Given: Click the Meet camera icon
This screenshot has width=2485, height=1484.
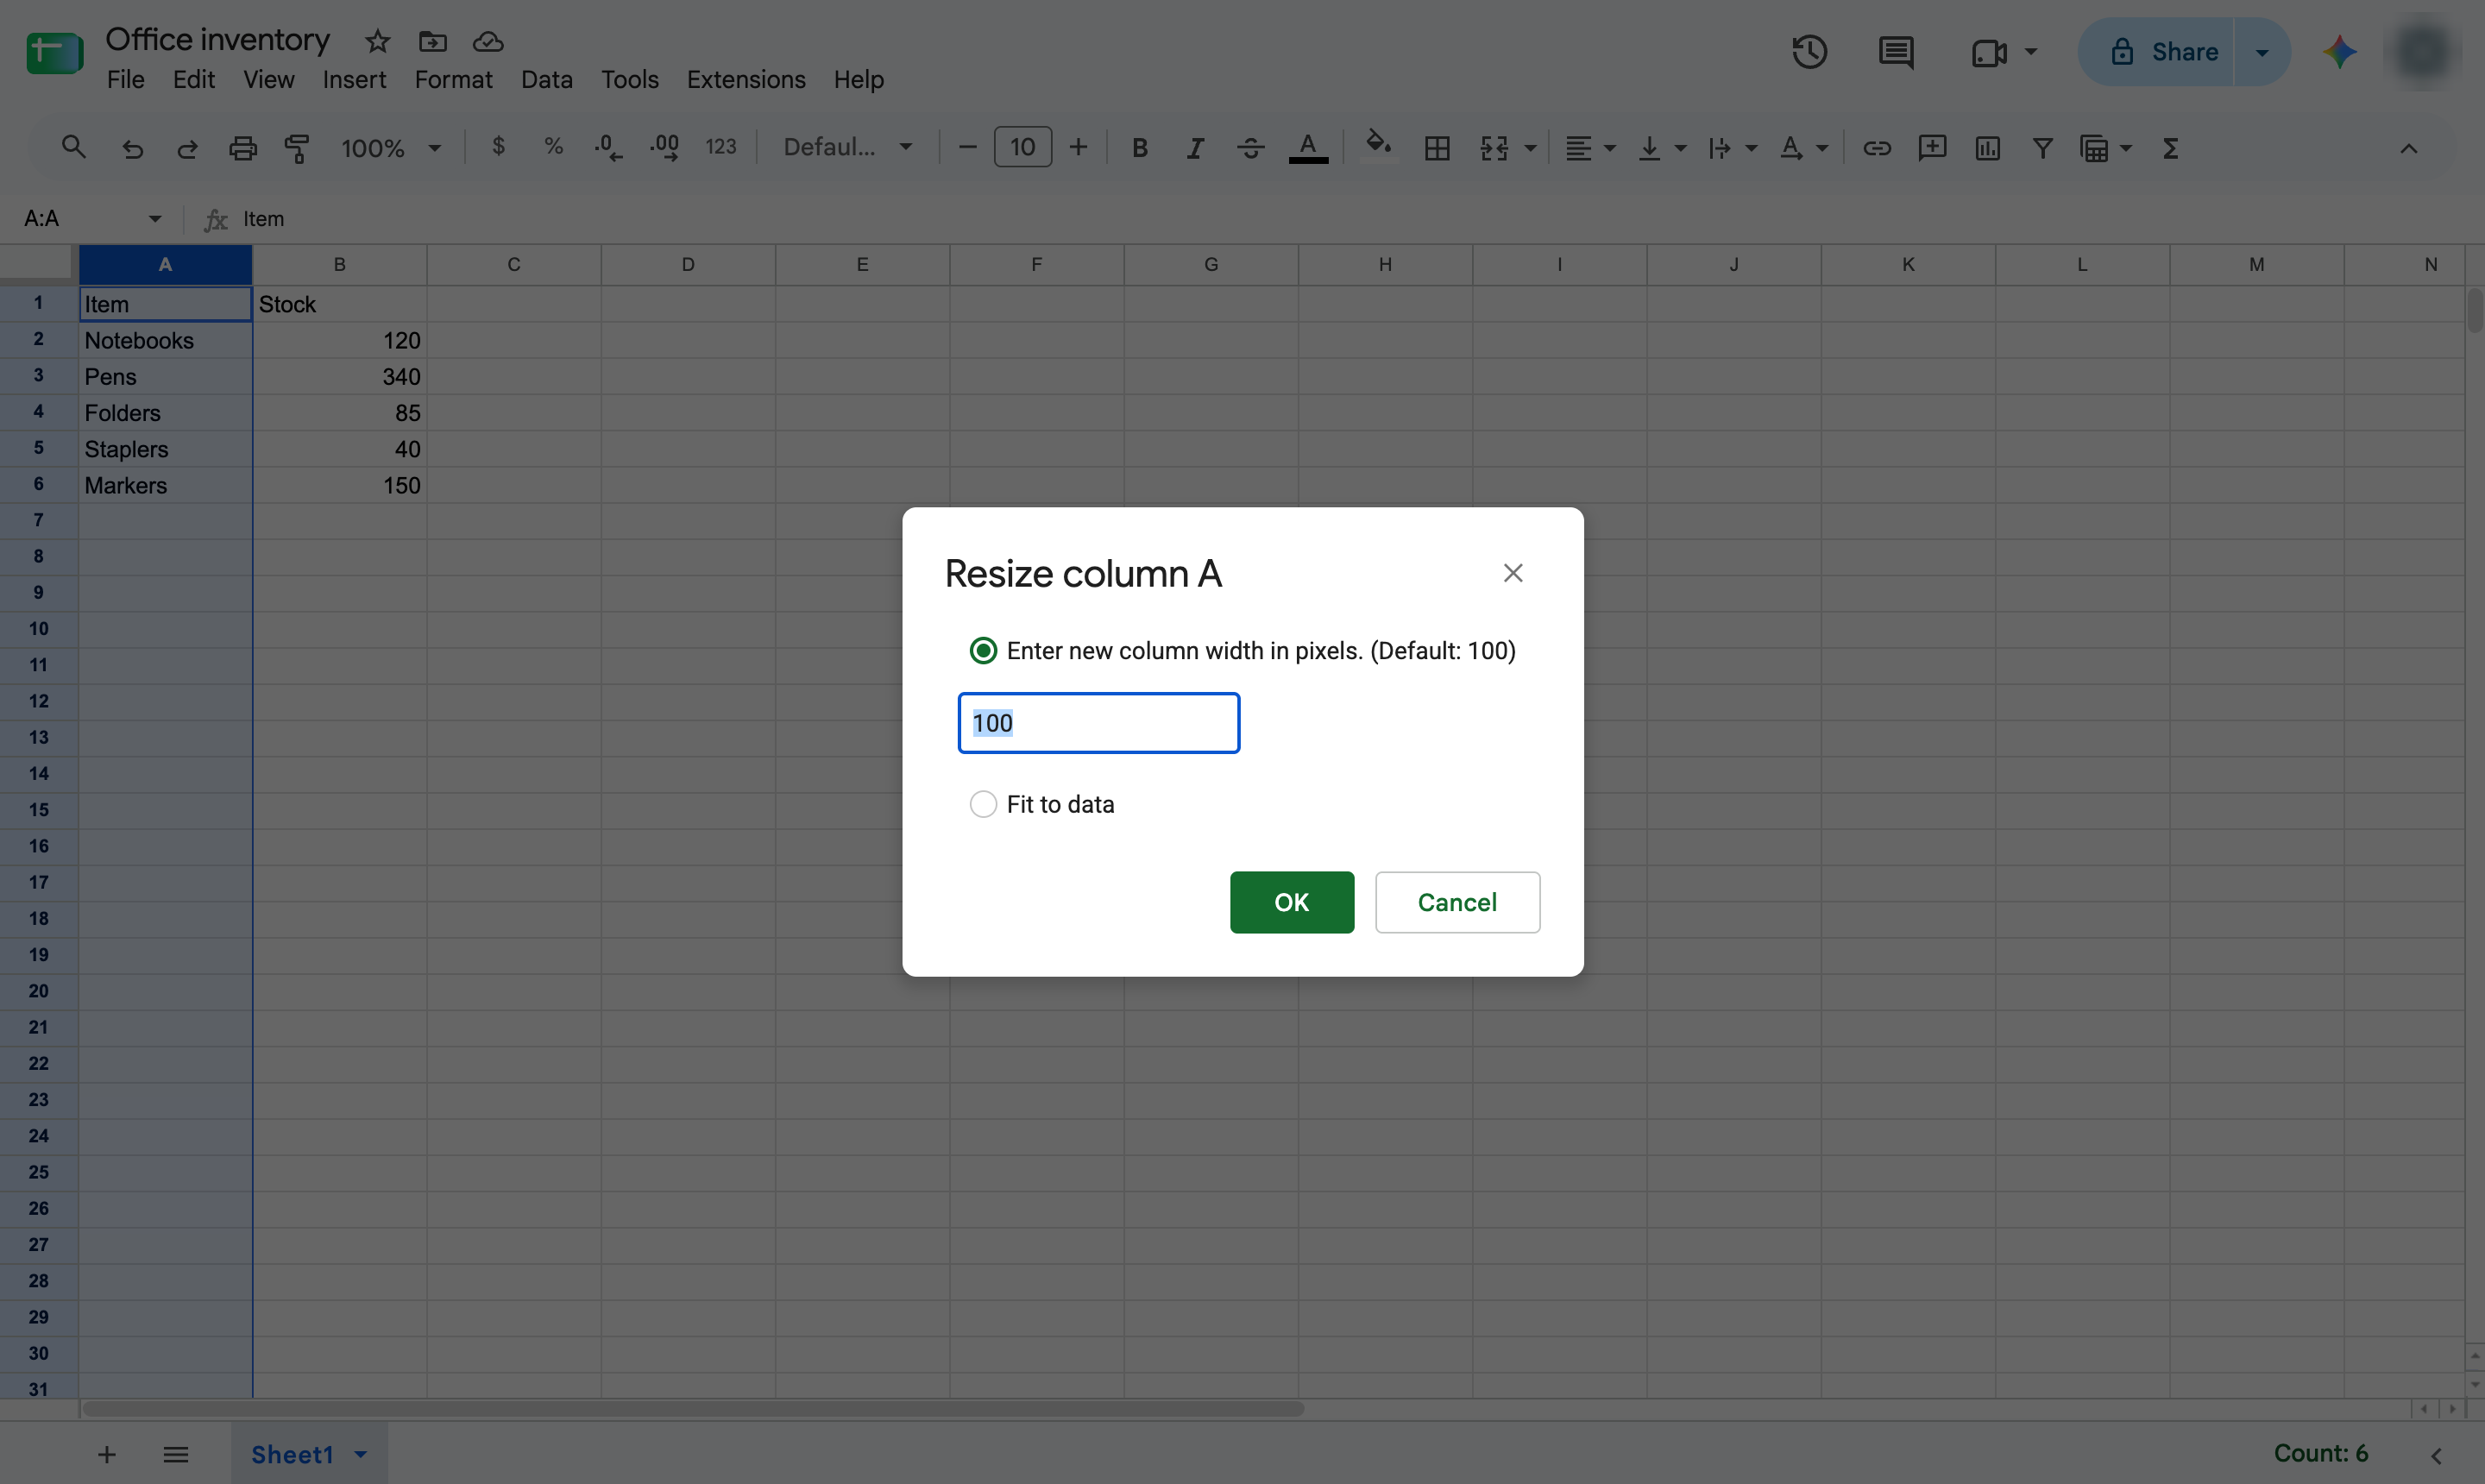Looking at the screenshot, I should tap(1989, 52).
